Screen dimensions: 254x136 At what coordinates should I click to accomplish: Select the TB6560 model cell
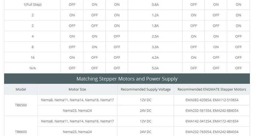(x=21, y=105)
